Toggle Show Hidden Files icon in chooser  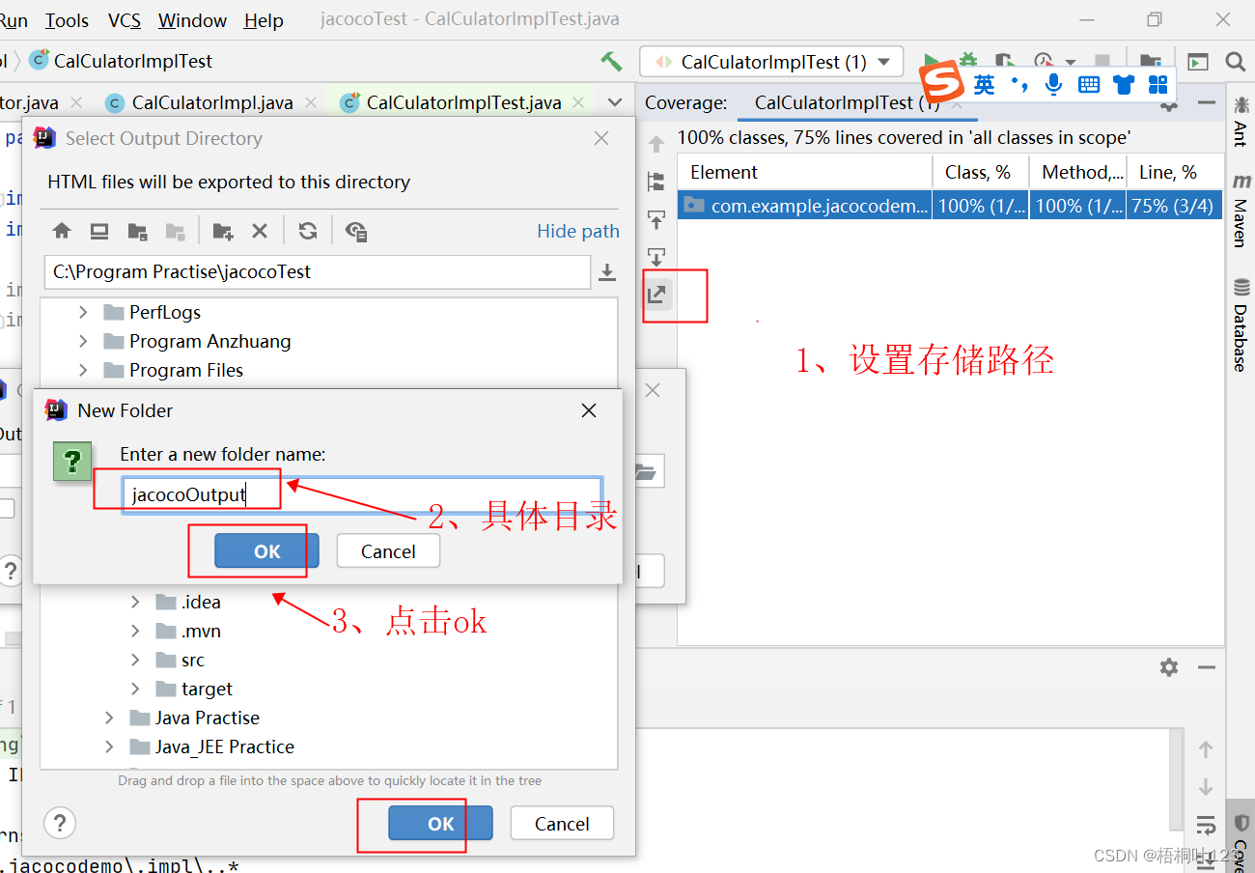coord(356,231)
